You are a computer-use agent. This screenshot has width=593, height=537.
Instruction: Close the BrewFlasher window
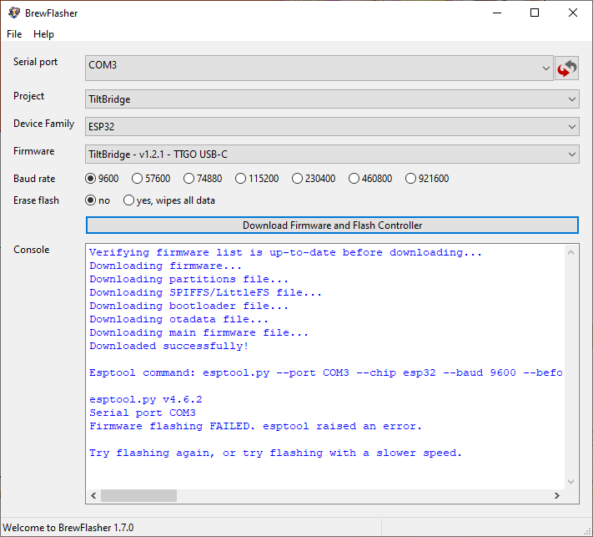(573, 13)
